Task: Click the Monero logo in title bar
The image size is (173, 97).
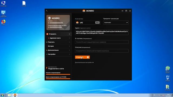Action: coord(84,11)
